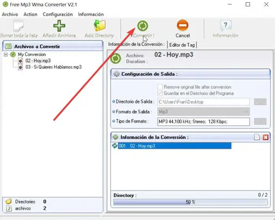Image resolution: width=275 pixels, height=220 pixels.
Task: Click the 0 / 2 counter text
Action: click(x=263, y=195)
